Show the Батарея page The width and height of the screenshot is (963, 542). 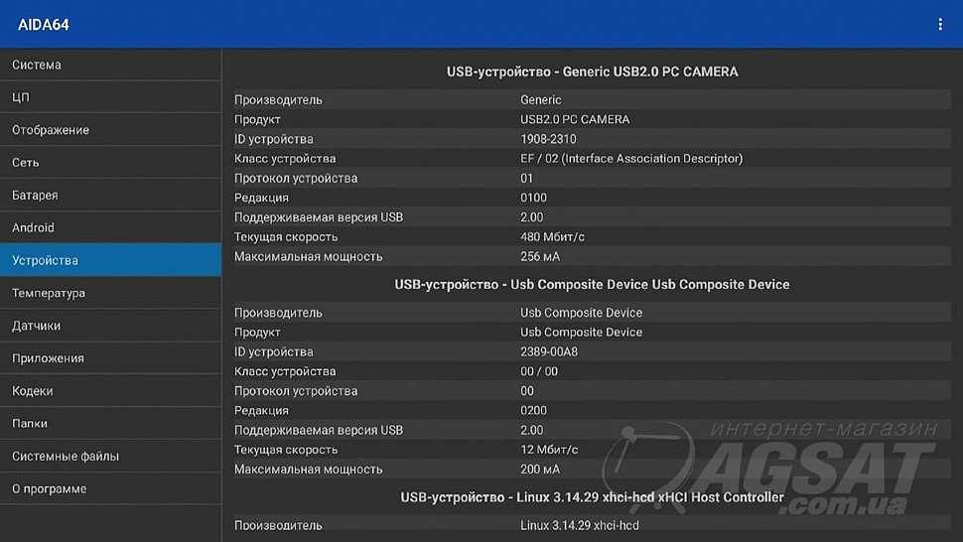[110, 195]
